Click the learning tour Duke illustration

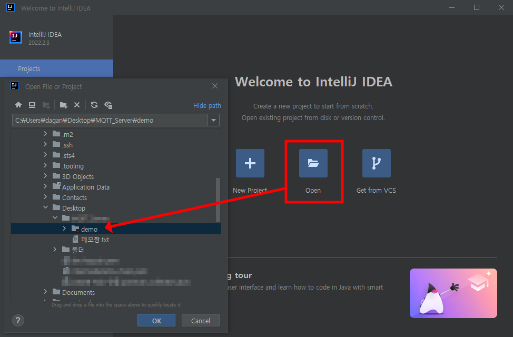click(453, 293)
